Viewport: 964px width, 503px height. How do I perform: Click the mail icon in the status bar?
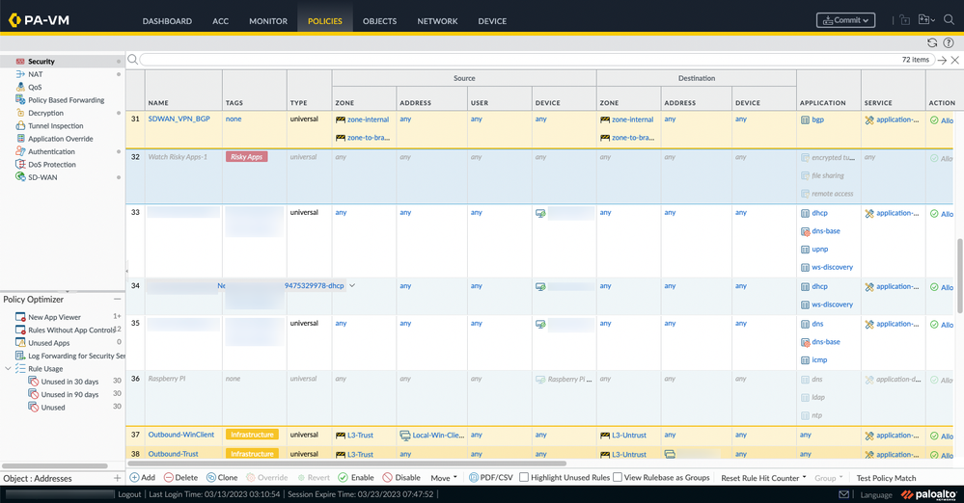[843, 494]
